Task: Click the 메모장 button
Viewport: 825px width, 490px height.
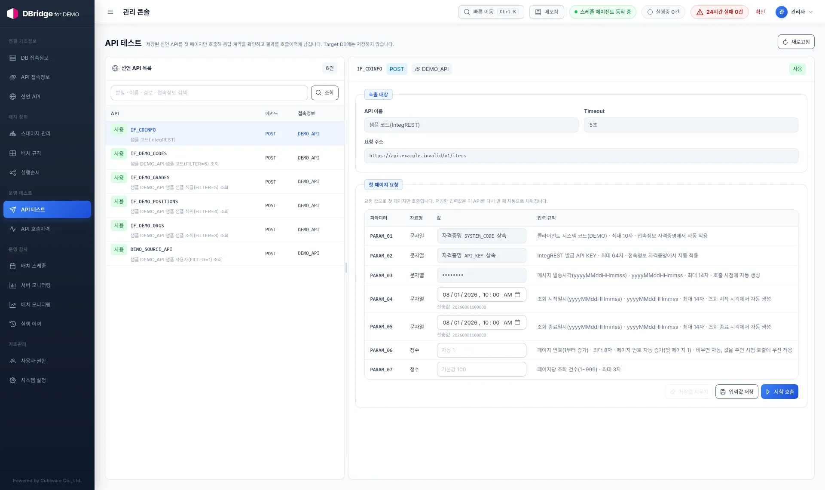Action: pyautogui.click(x=547, y=12)
